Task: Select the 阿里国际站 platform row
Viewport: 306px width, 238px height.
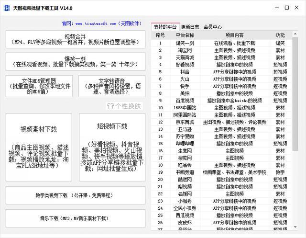Action: pyautogui.click(x=221, y=115)
